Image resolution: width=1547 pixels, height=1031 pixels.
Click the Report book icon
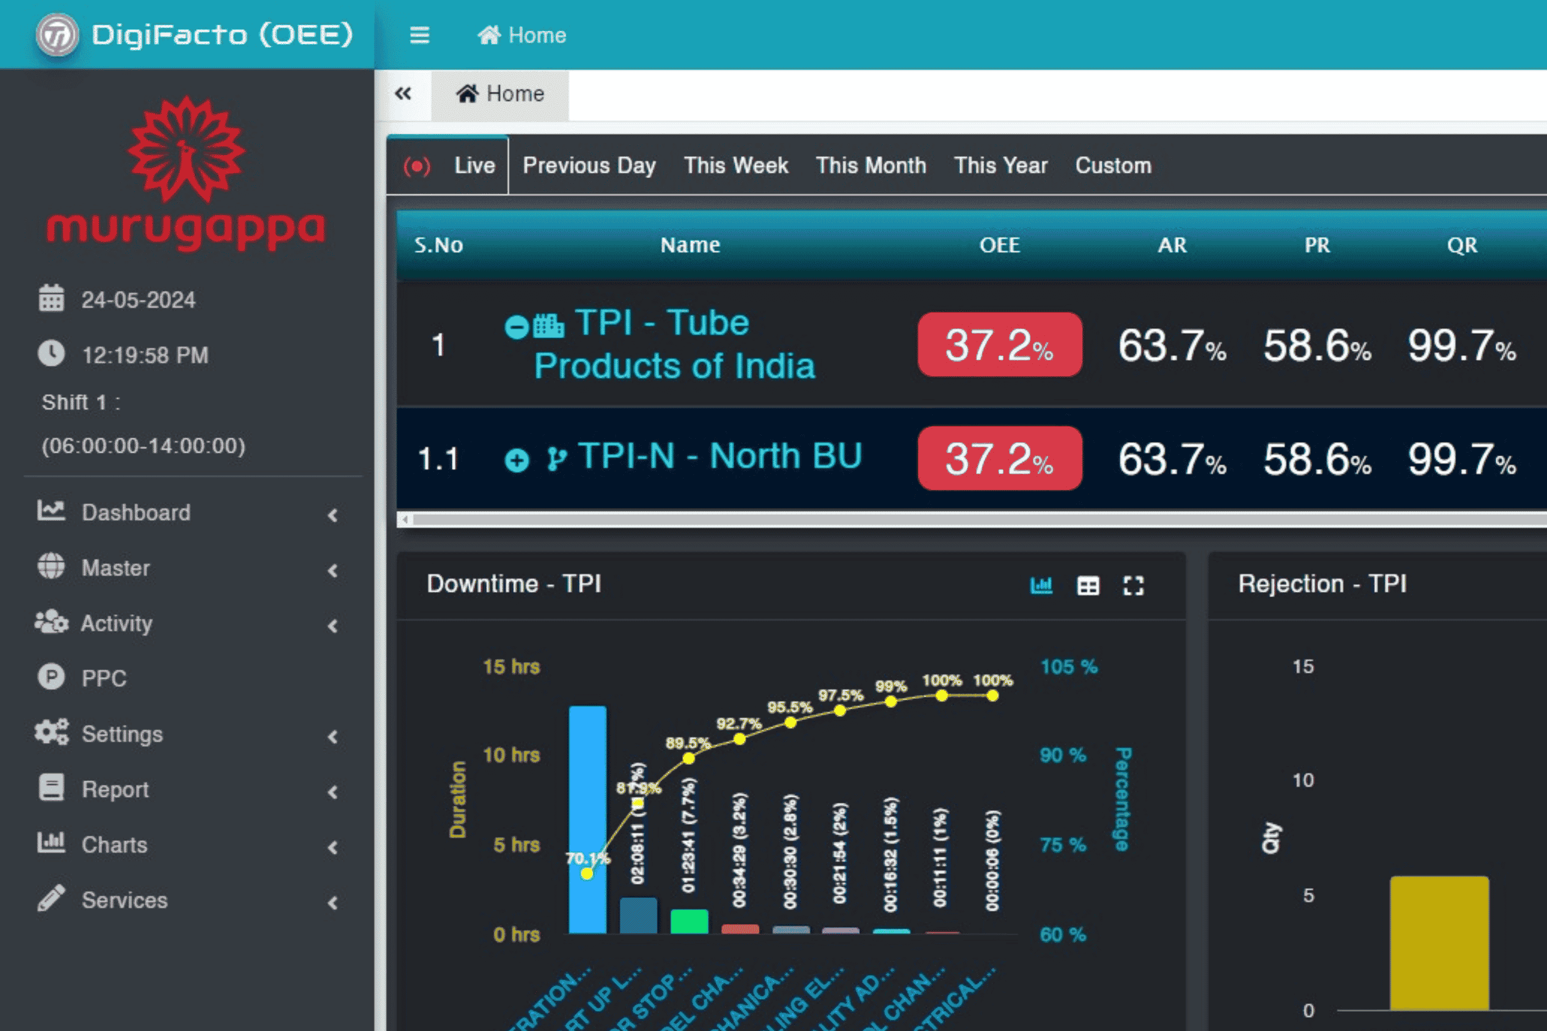click(x=51, y=788)
